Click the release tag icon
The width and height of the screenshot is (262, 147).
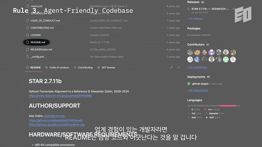coord(189,9)
